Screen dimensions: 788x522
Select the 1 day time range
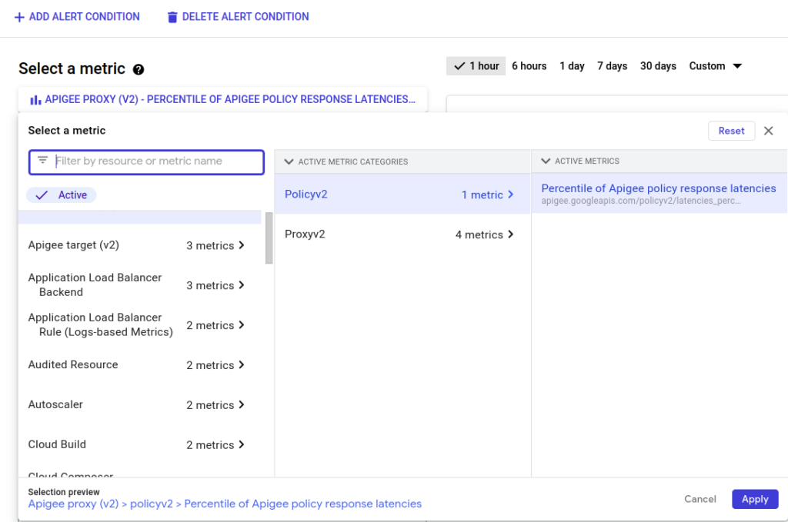tap(572, 65)
